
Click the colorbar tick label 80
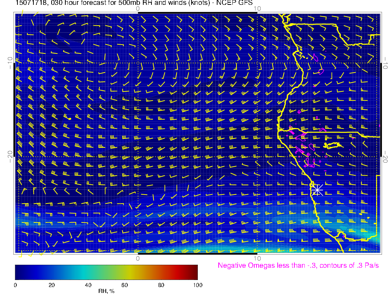[161, 285]
